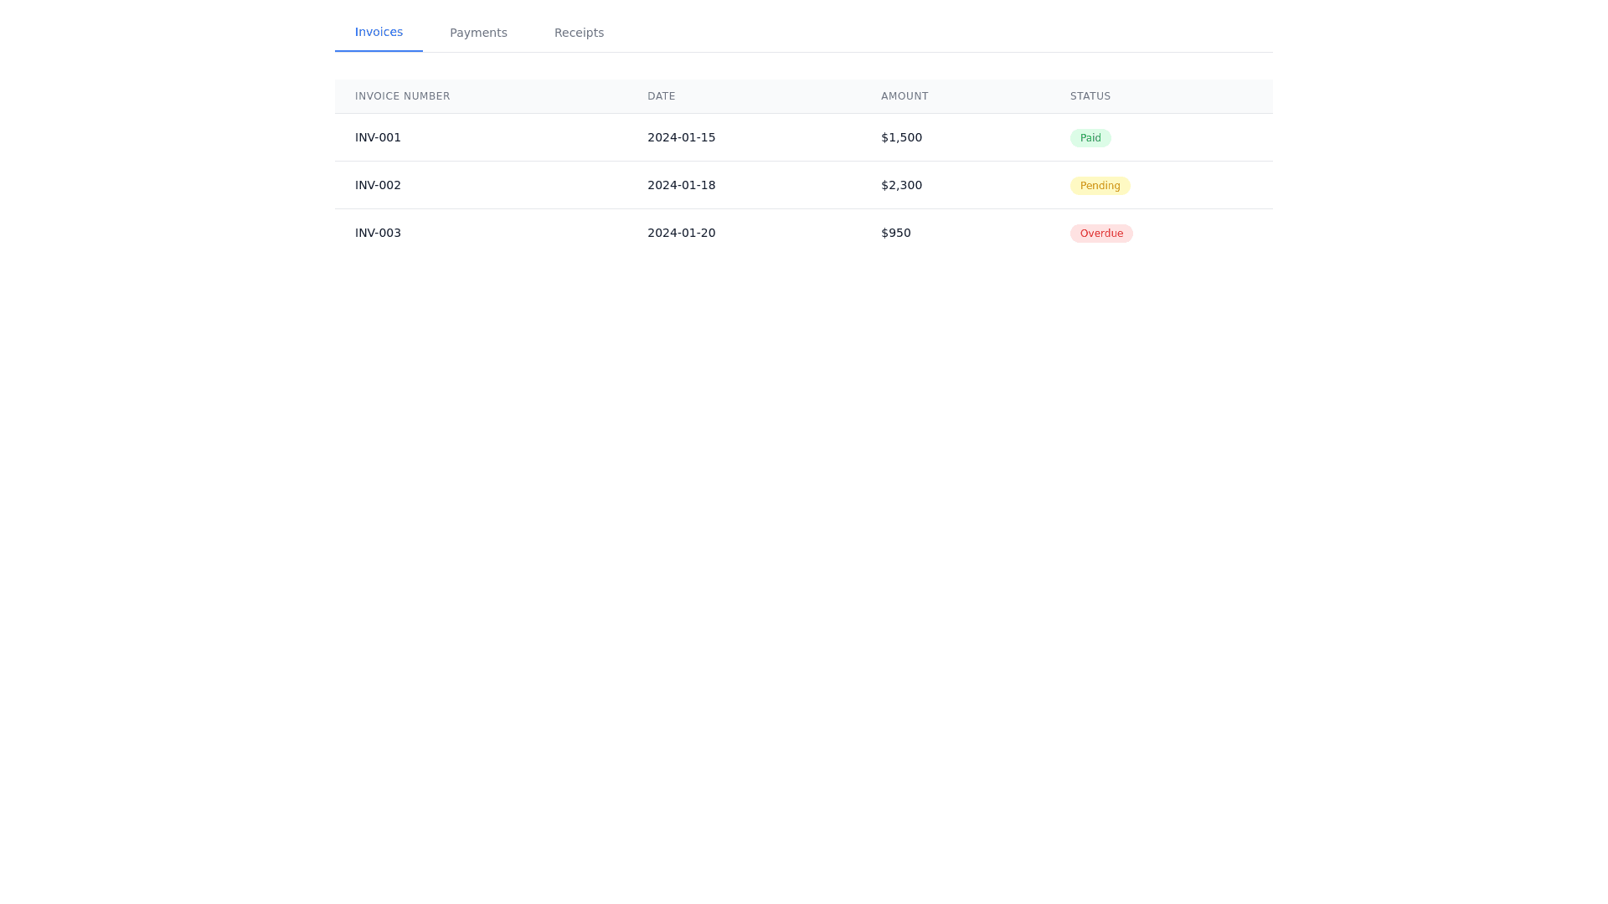Click the date 2024-01-18
Viewport: 1608px width, 904px height.
point(681,185)
